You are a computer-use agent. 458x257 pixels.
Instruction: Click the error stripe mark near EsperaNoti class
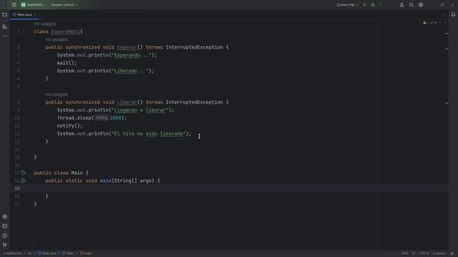447,34
